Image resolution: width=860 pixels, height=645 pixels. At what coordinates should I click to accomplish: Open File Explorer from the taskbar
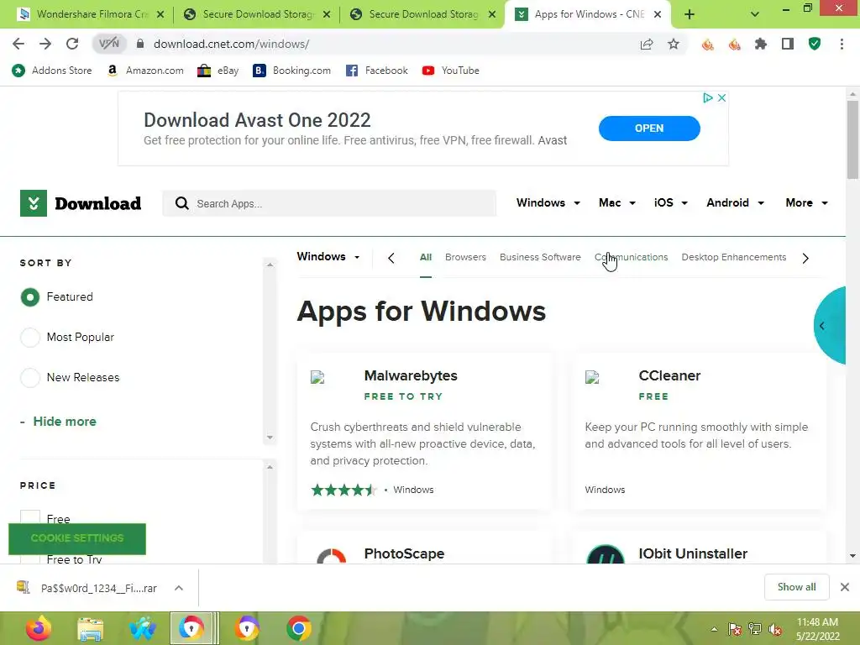[90, 628]
